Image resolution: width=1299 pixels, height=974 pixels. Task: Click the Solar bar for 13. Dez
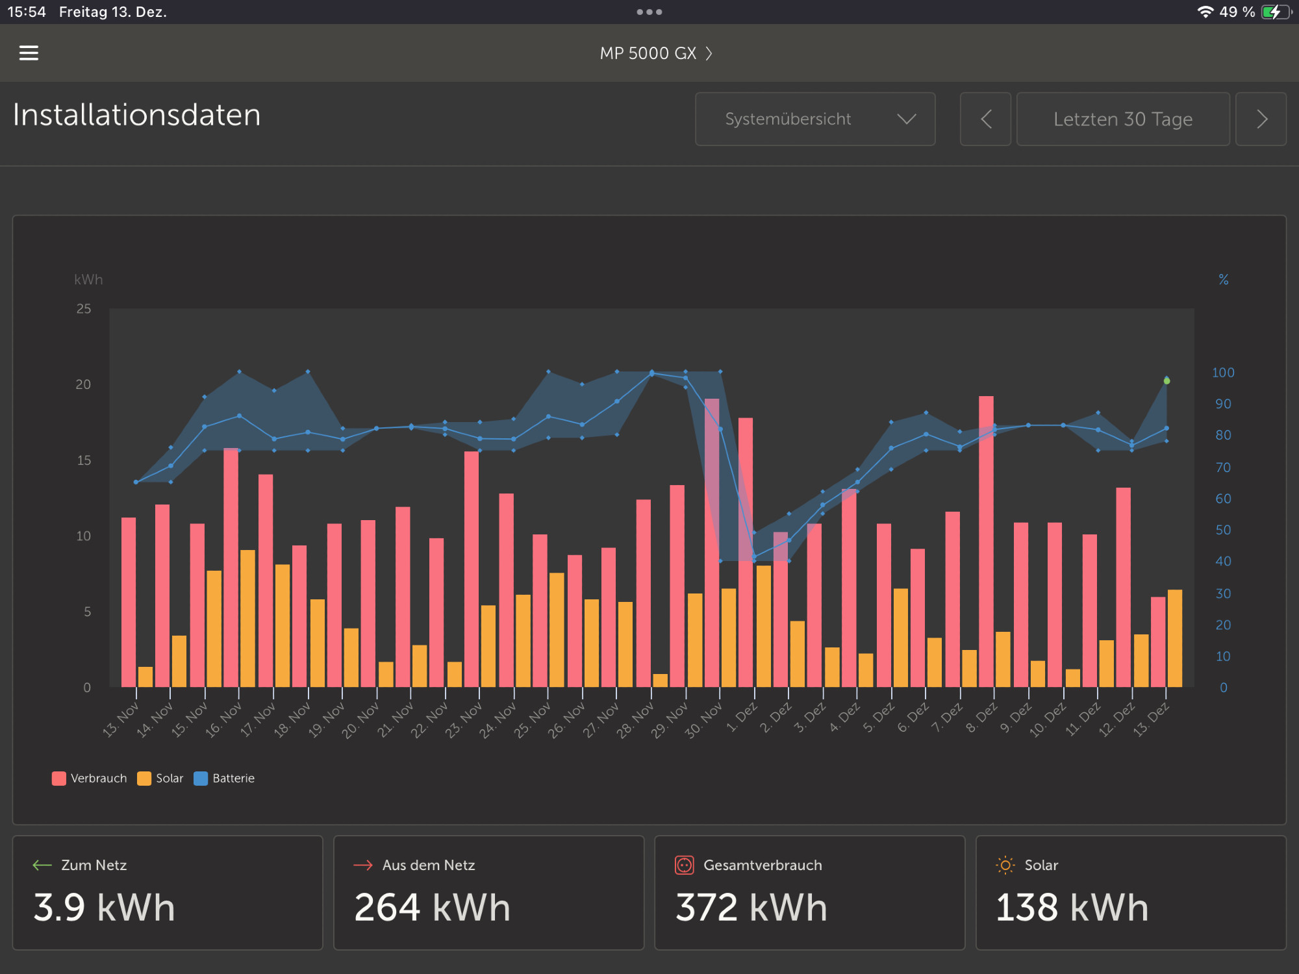1175,638
